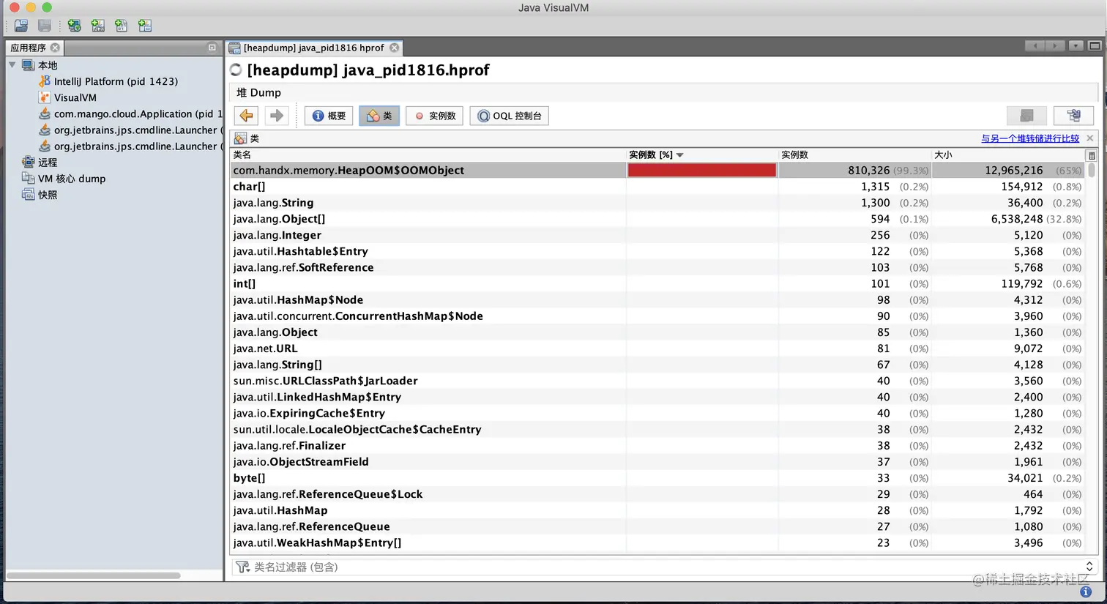Click the Add Remote Host toolbar icon

coord(74,26)
